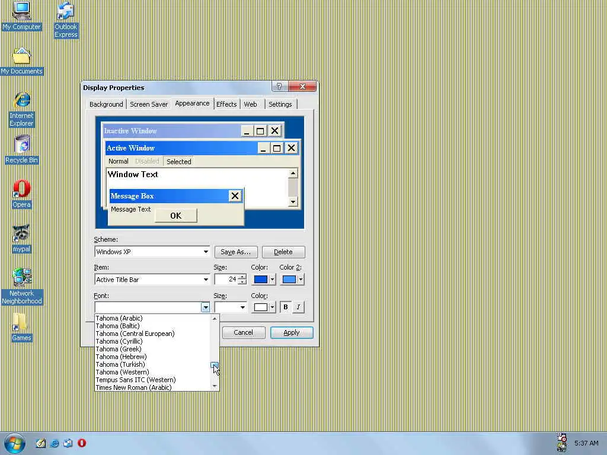Click Outlook Express quick launch icon
This screenshot has width=607, height=455.
tap(68, 443)
